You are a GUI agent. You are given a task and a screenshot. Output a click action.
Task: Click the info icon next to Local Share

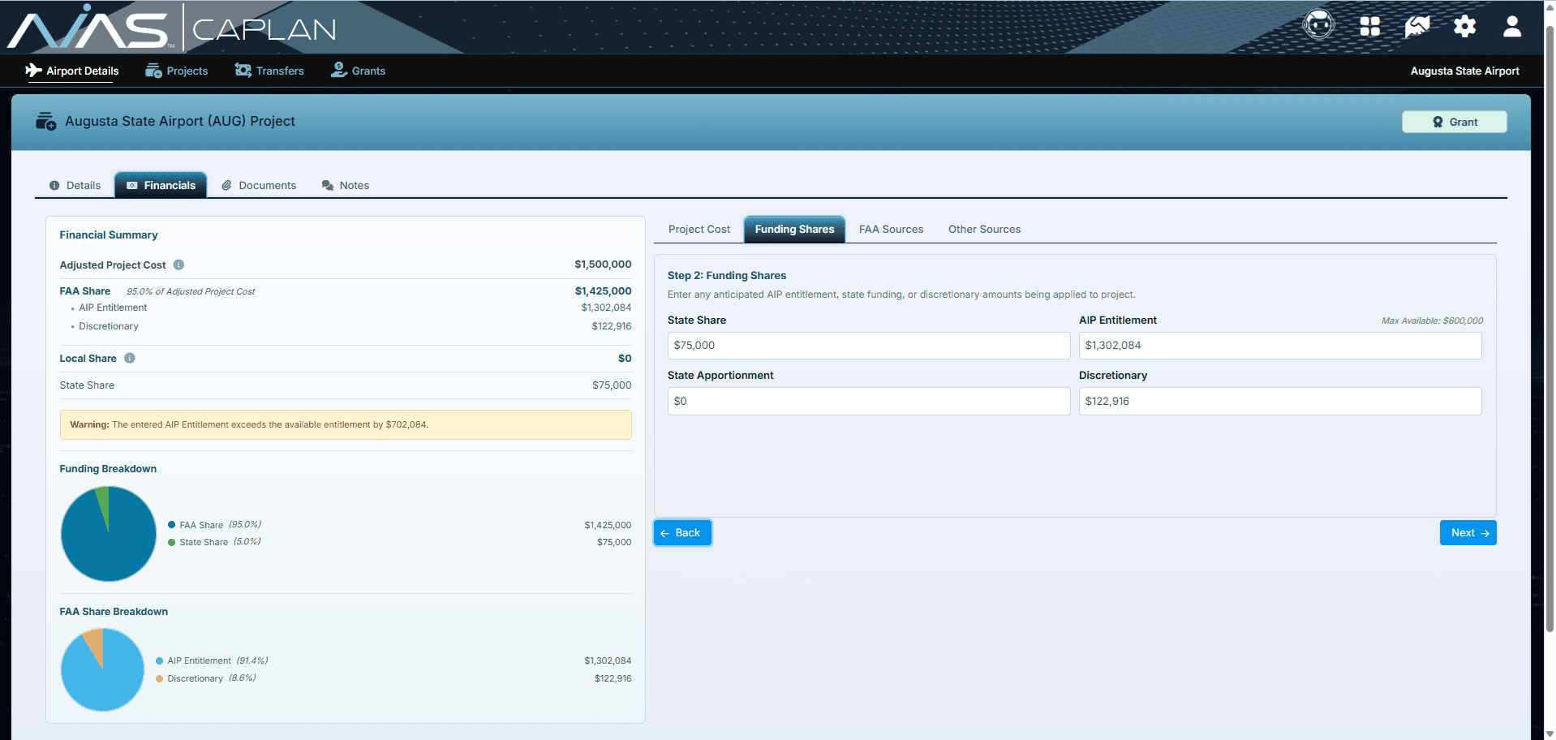pyautogui.click(x=129, y=358)
